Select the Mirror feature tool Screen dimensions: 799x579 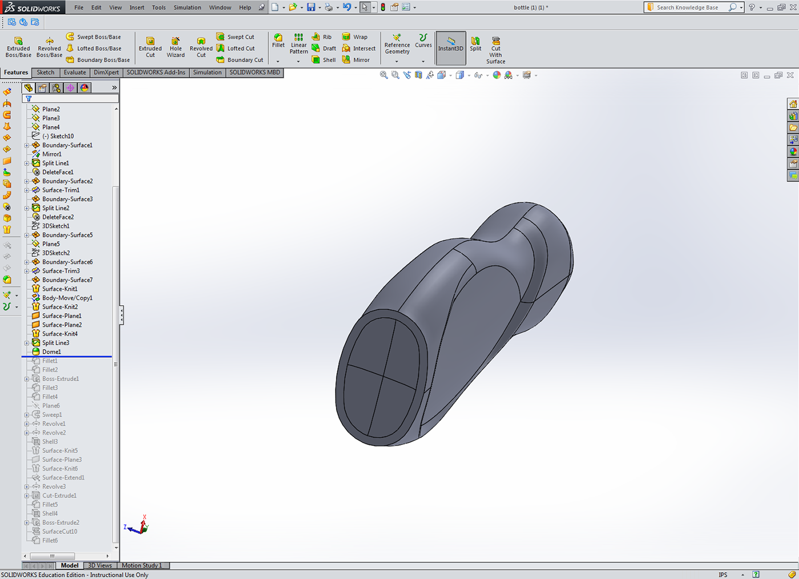click(356, 60)
